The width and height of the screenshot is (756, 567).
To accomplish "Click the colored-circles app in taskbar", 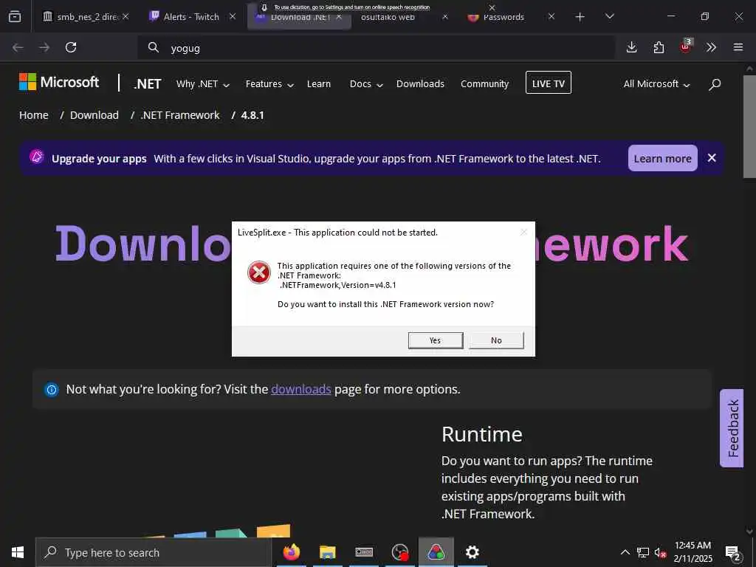I will 436,552.
